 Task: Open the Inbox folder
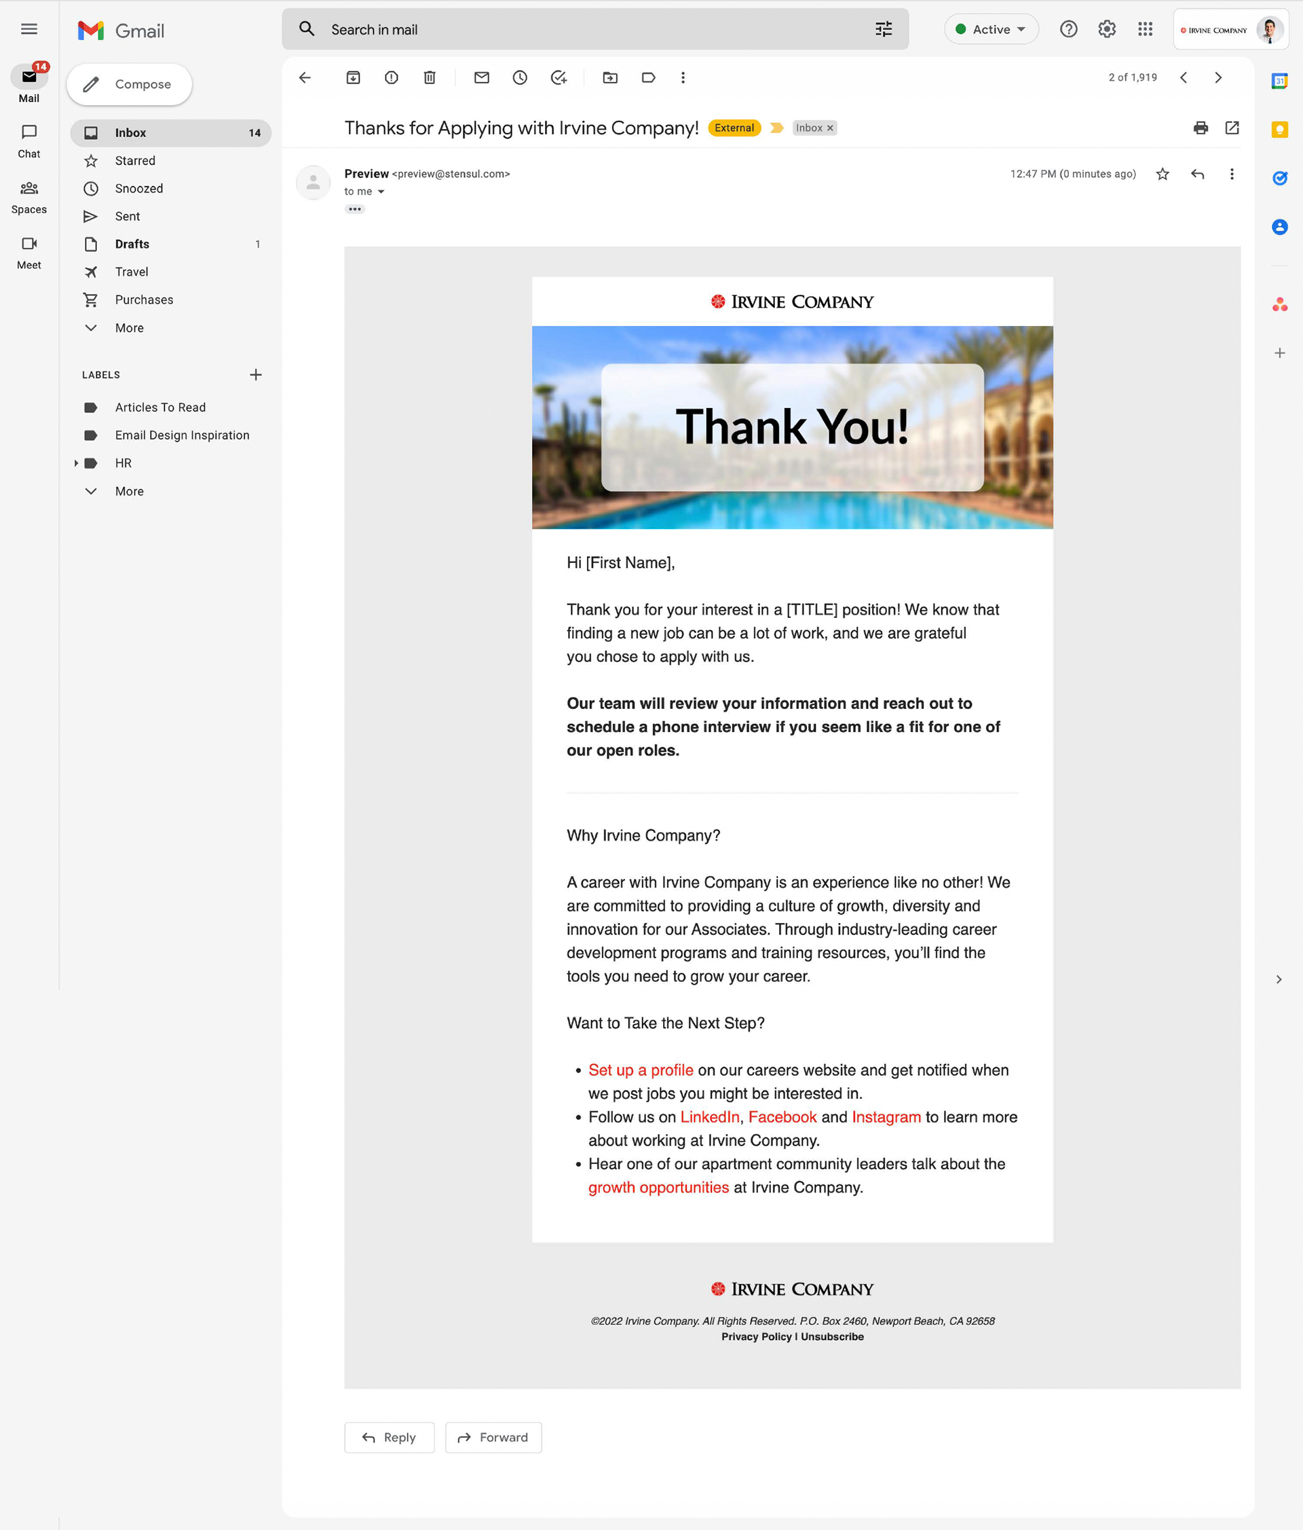(x=171, y=133)
